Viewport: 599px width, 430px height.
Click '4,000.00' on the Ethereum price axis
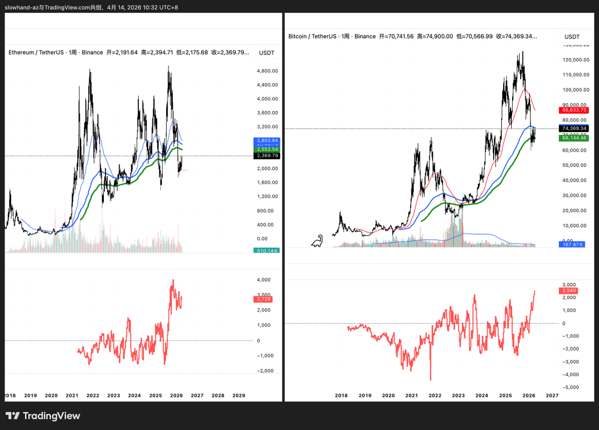pos(267,99)
